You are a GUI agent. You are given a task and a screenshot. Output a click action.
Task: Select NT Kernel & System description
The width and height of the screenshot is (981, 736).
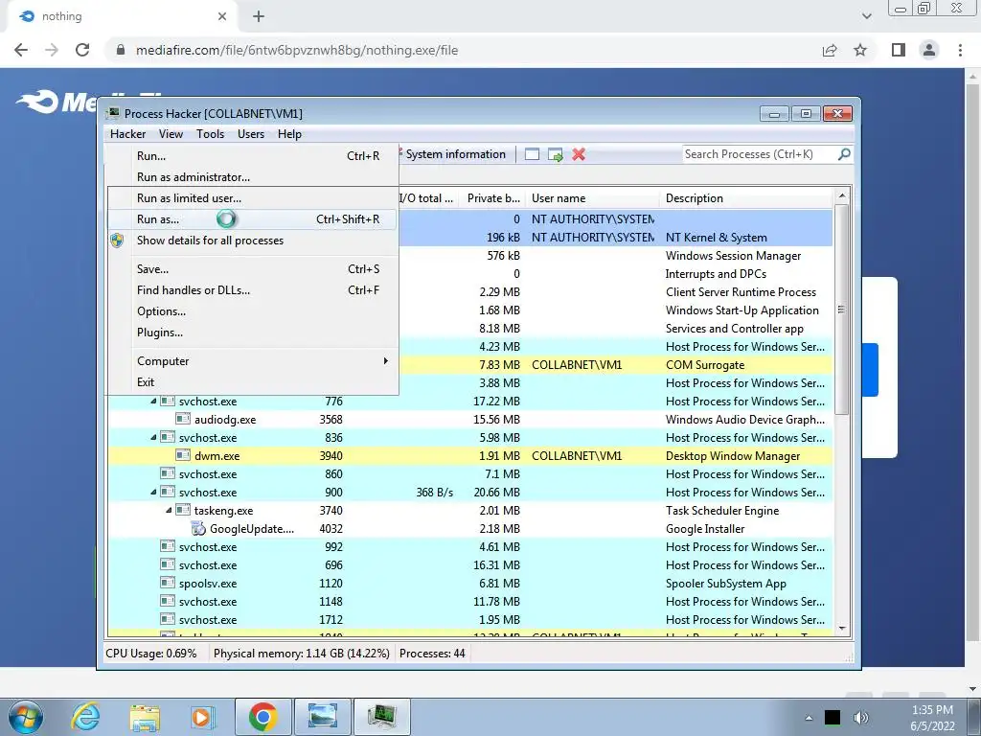click(717, 238)
